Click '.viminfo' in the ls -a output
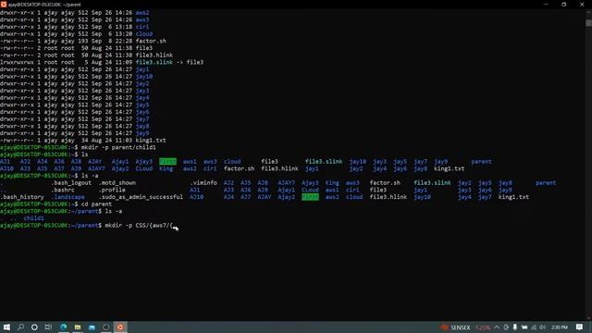Image resolution: width=592 pixels, height=333 pixels. [x=203, y=183]
